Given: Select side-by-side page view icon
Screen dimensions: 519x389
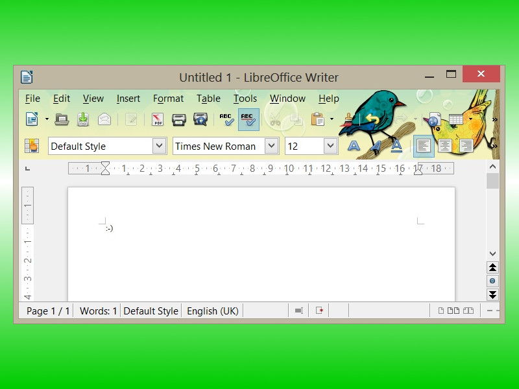Looking at the screenshot, I should click(453, 311).
